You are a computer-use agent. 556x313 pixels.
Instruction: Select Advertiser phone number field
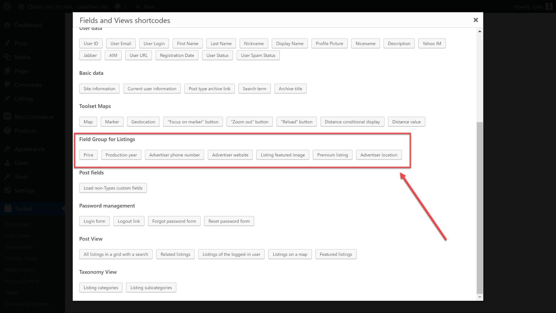(174, 155)
